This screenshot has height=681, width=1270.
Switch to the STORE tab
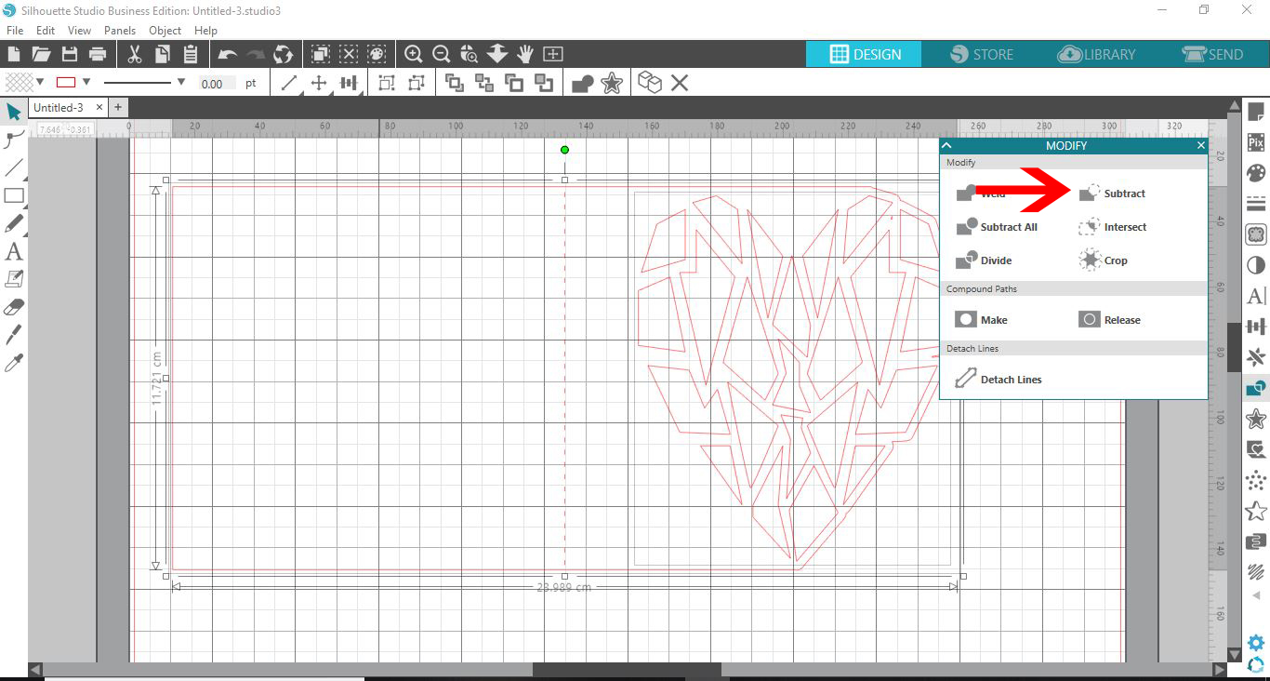tap(982, 54)
